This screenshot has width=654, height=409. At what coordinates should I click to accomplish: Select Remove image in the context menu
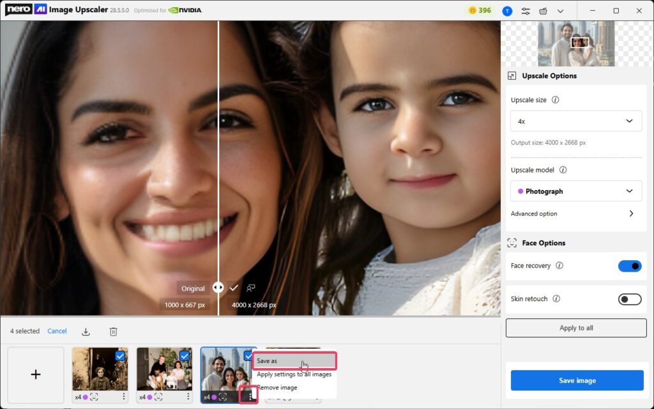pos(277,387)
